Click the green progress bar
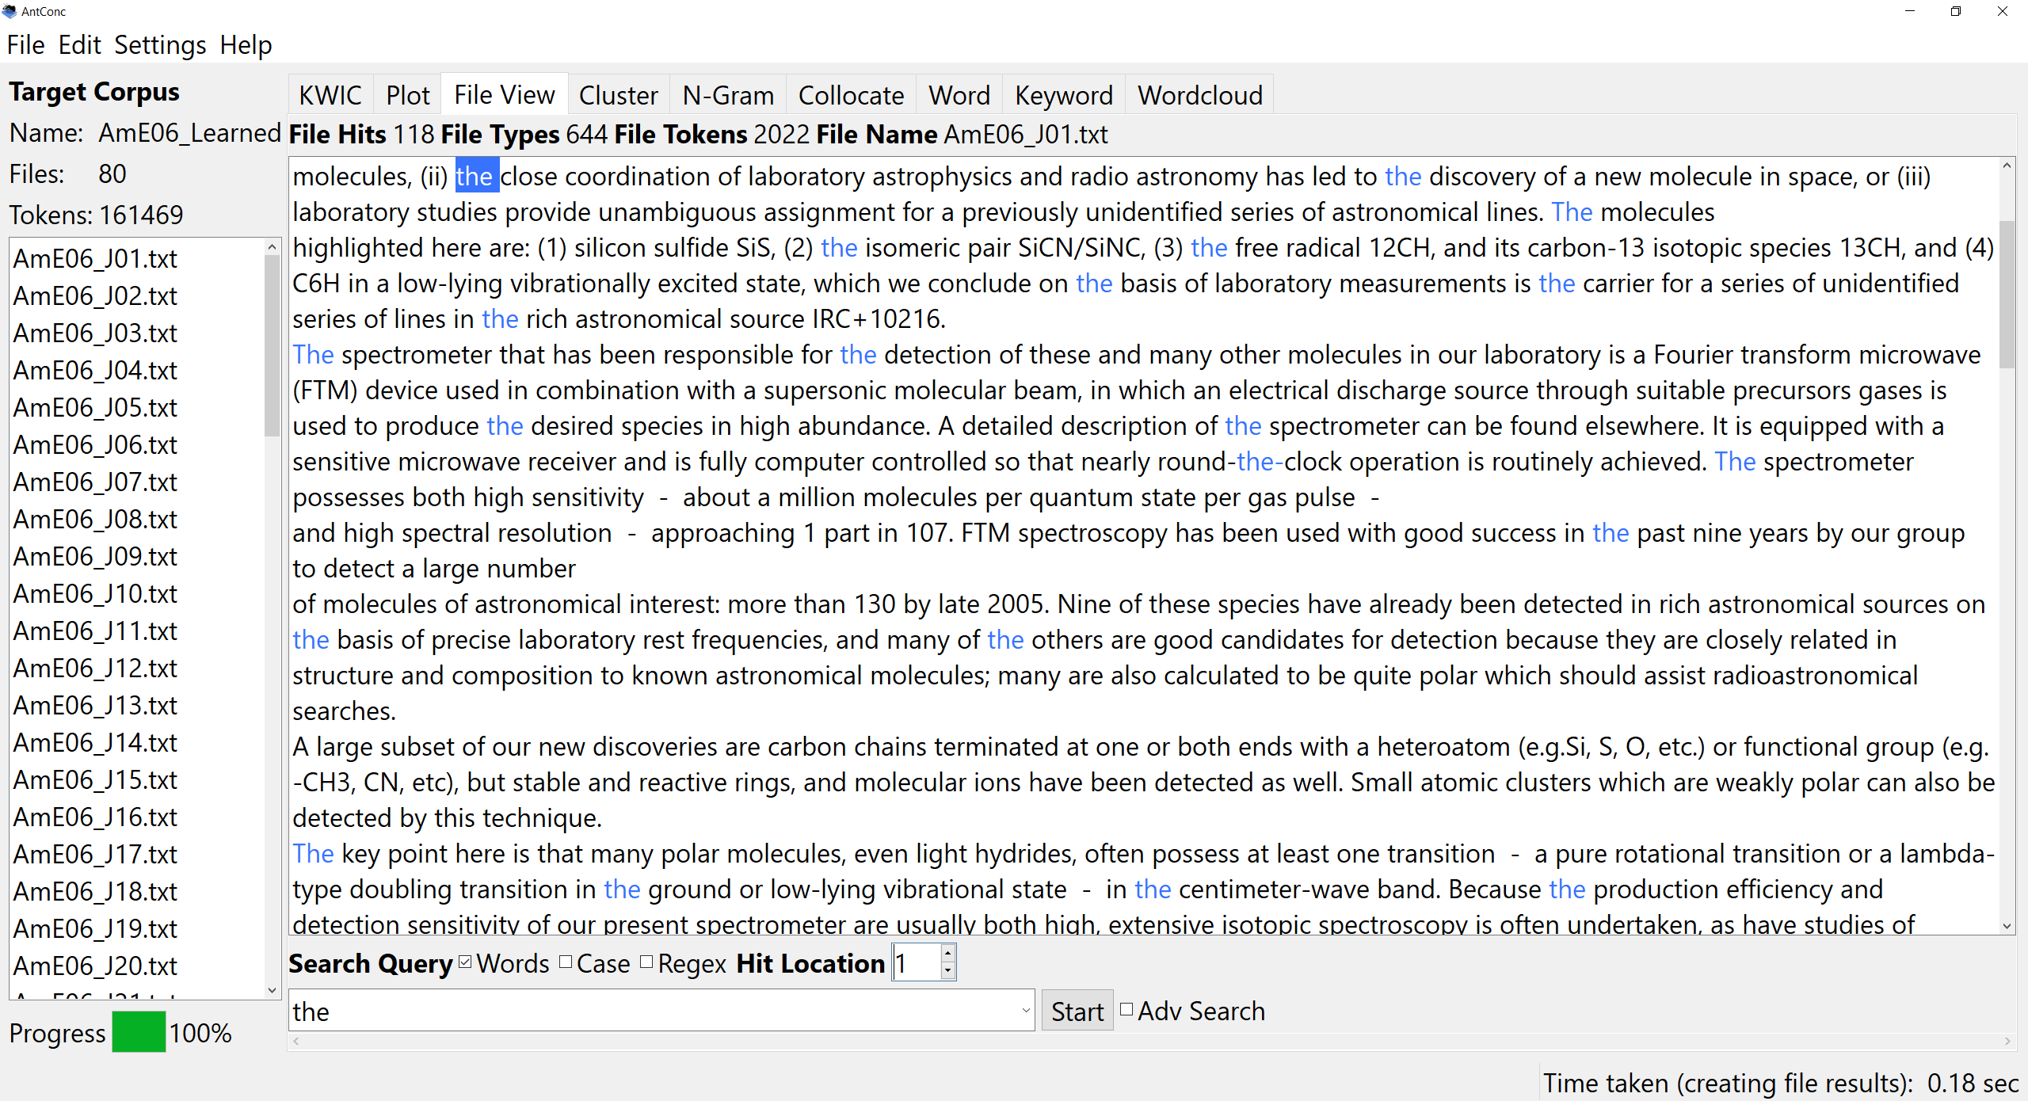Screen dimensions: 2028x1101 click(139, 1032)
